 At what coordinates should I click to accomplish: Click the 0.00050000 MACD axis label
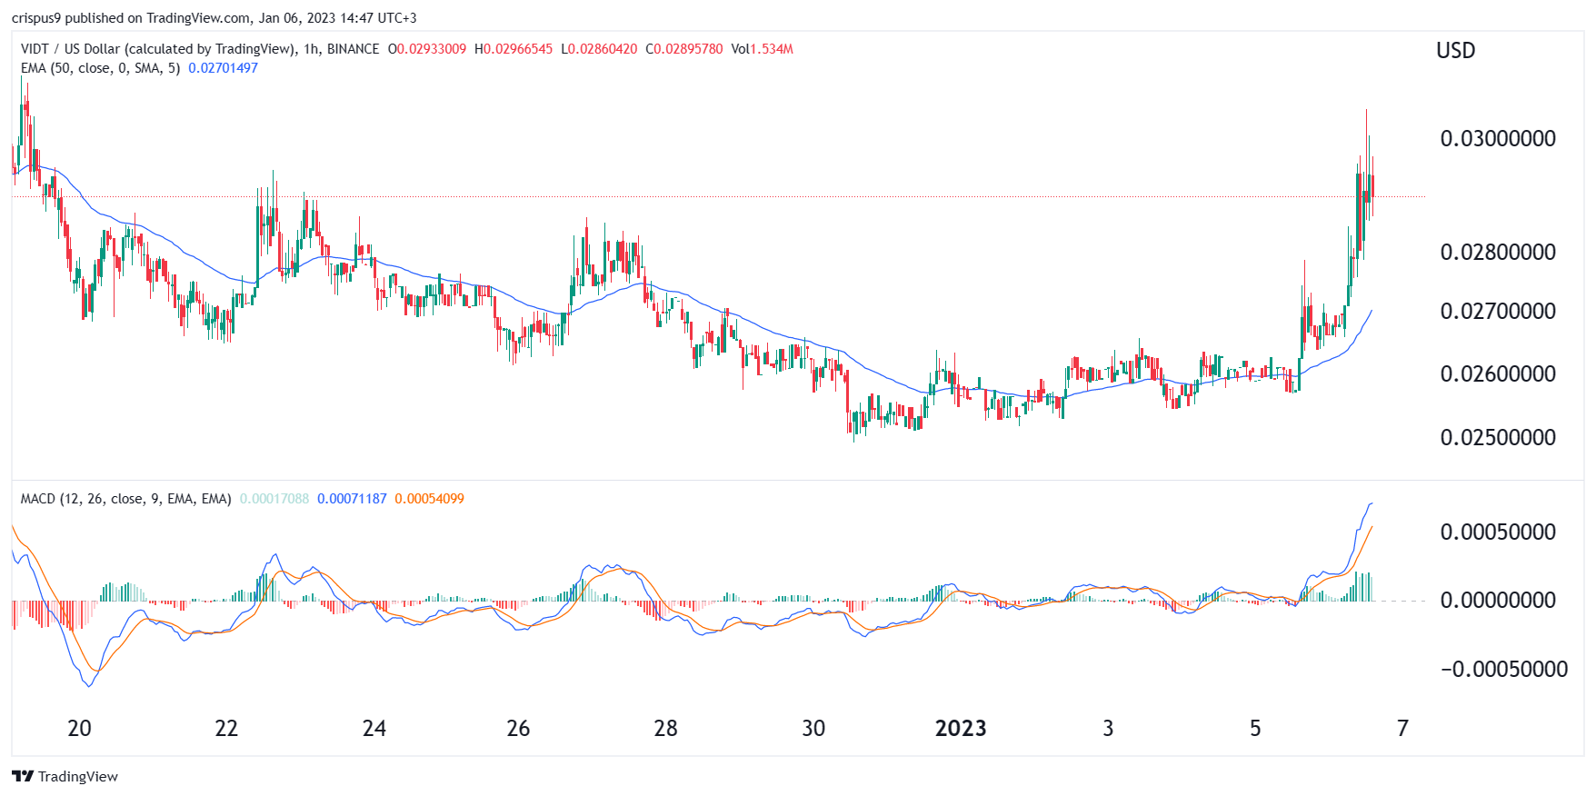[1498, 532]
